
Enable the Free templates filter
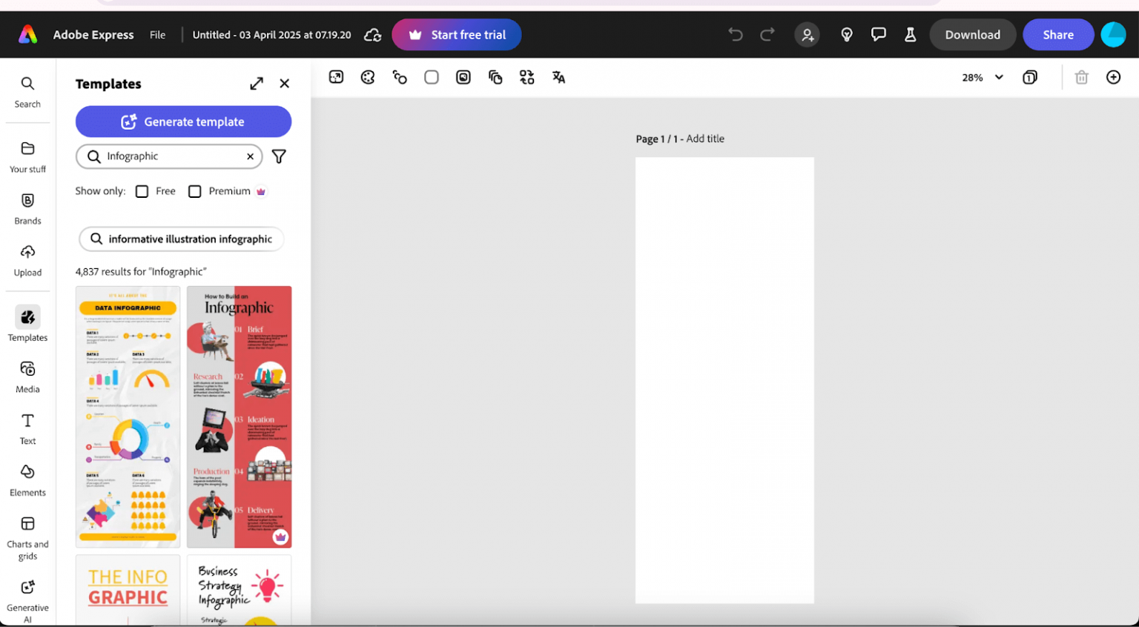(x=142, y=190)
